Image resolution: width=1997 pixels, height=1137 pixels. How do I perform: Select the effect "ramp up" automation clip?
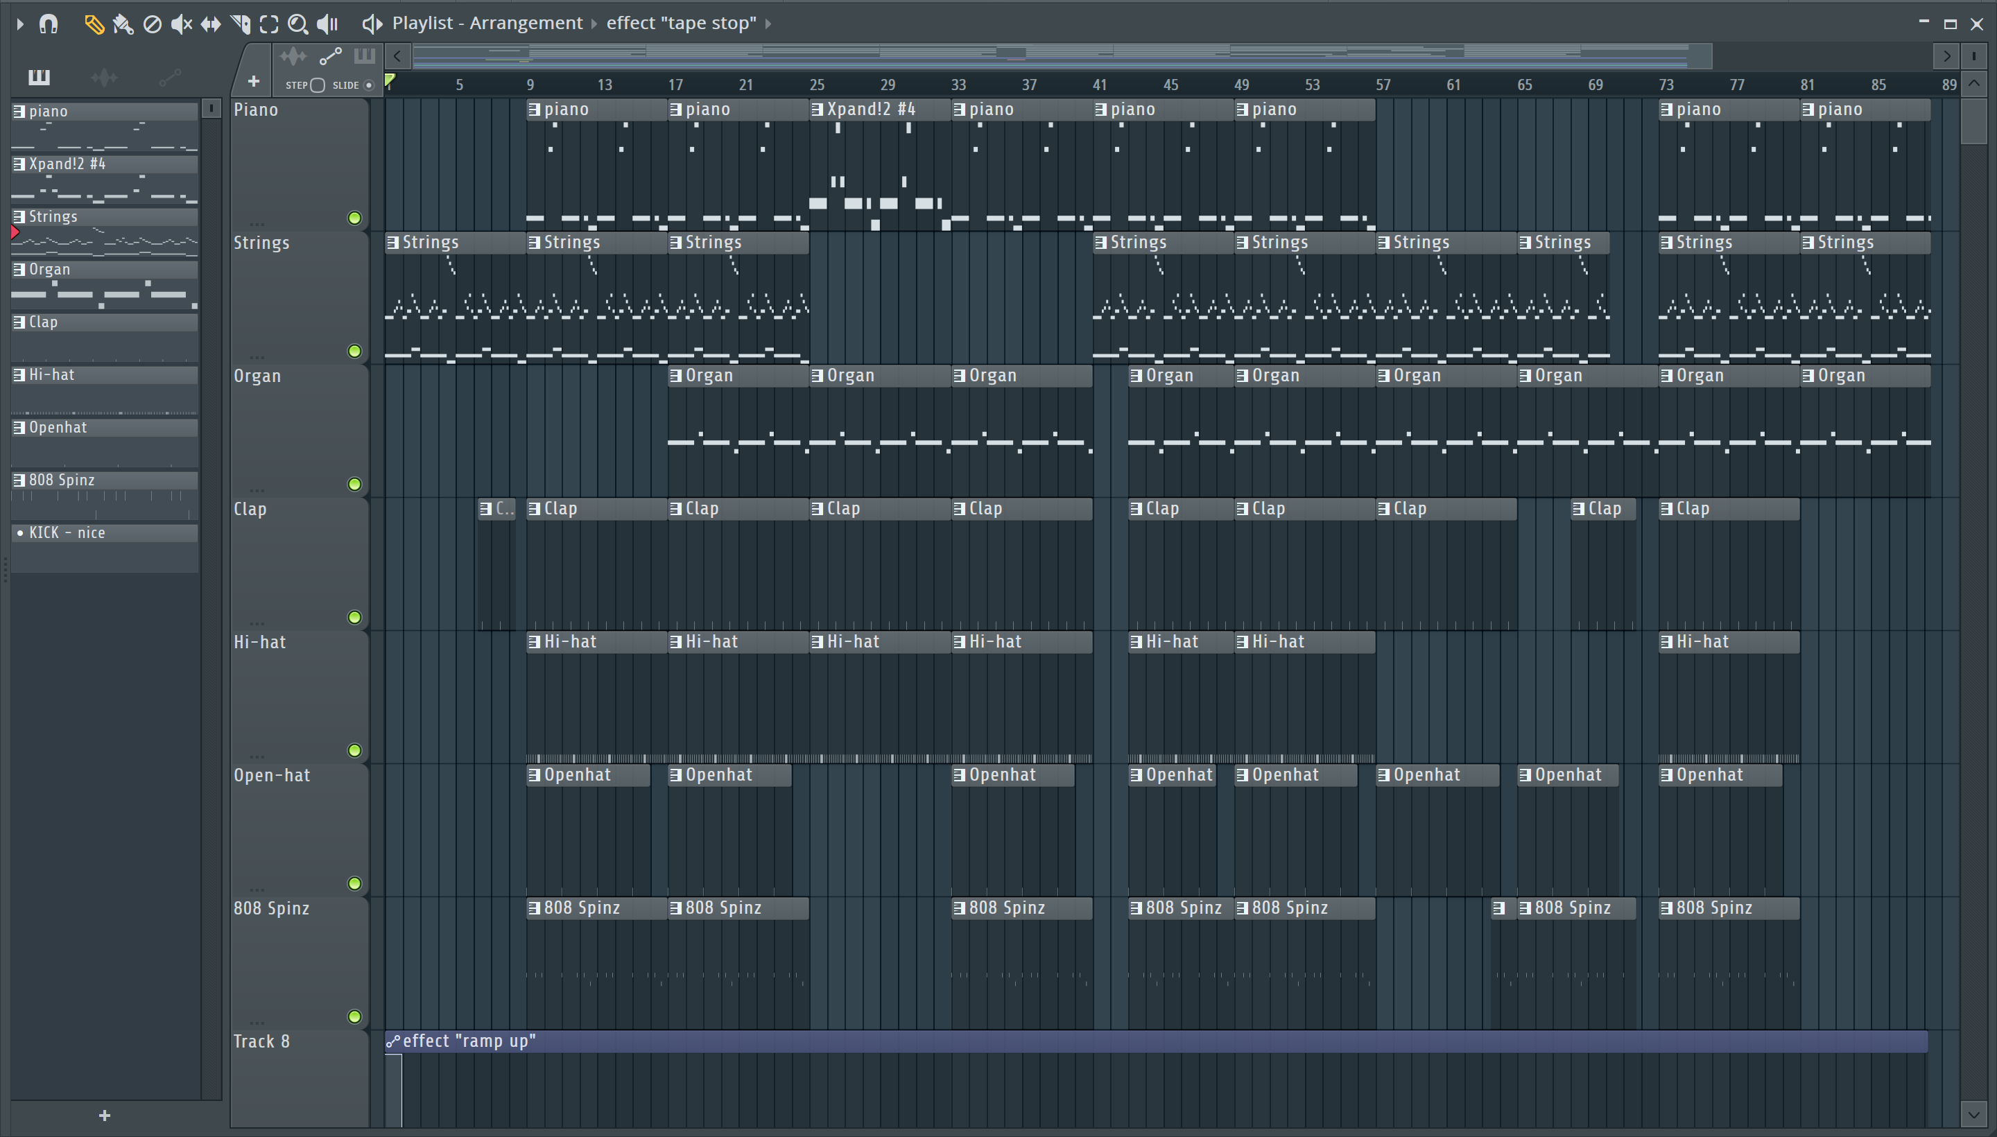(1156, 1041)
